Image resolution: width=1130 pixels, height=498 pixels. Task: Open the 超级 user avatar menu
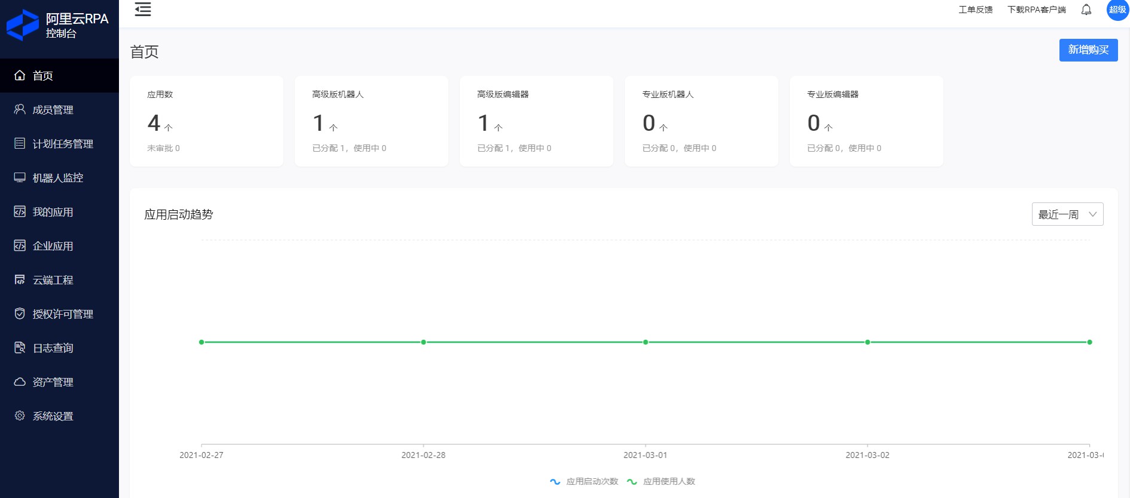(x=1117, y=10)
